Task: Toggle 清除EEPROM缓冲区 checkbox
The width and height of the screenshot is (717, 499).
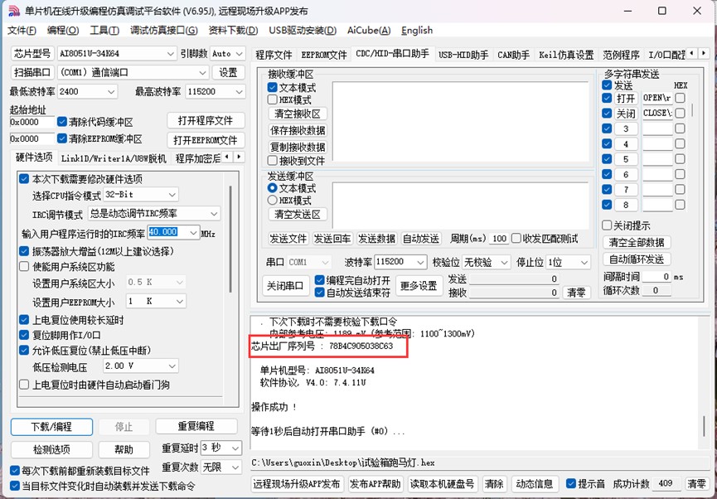Action: [x=62, y=138]
